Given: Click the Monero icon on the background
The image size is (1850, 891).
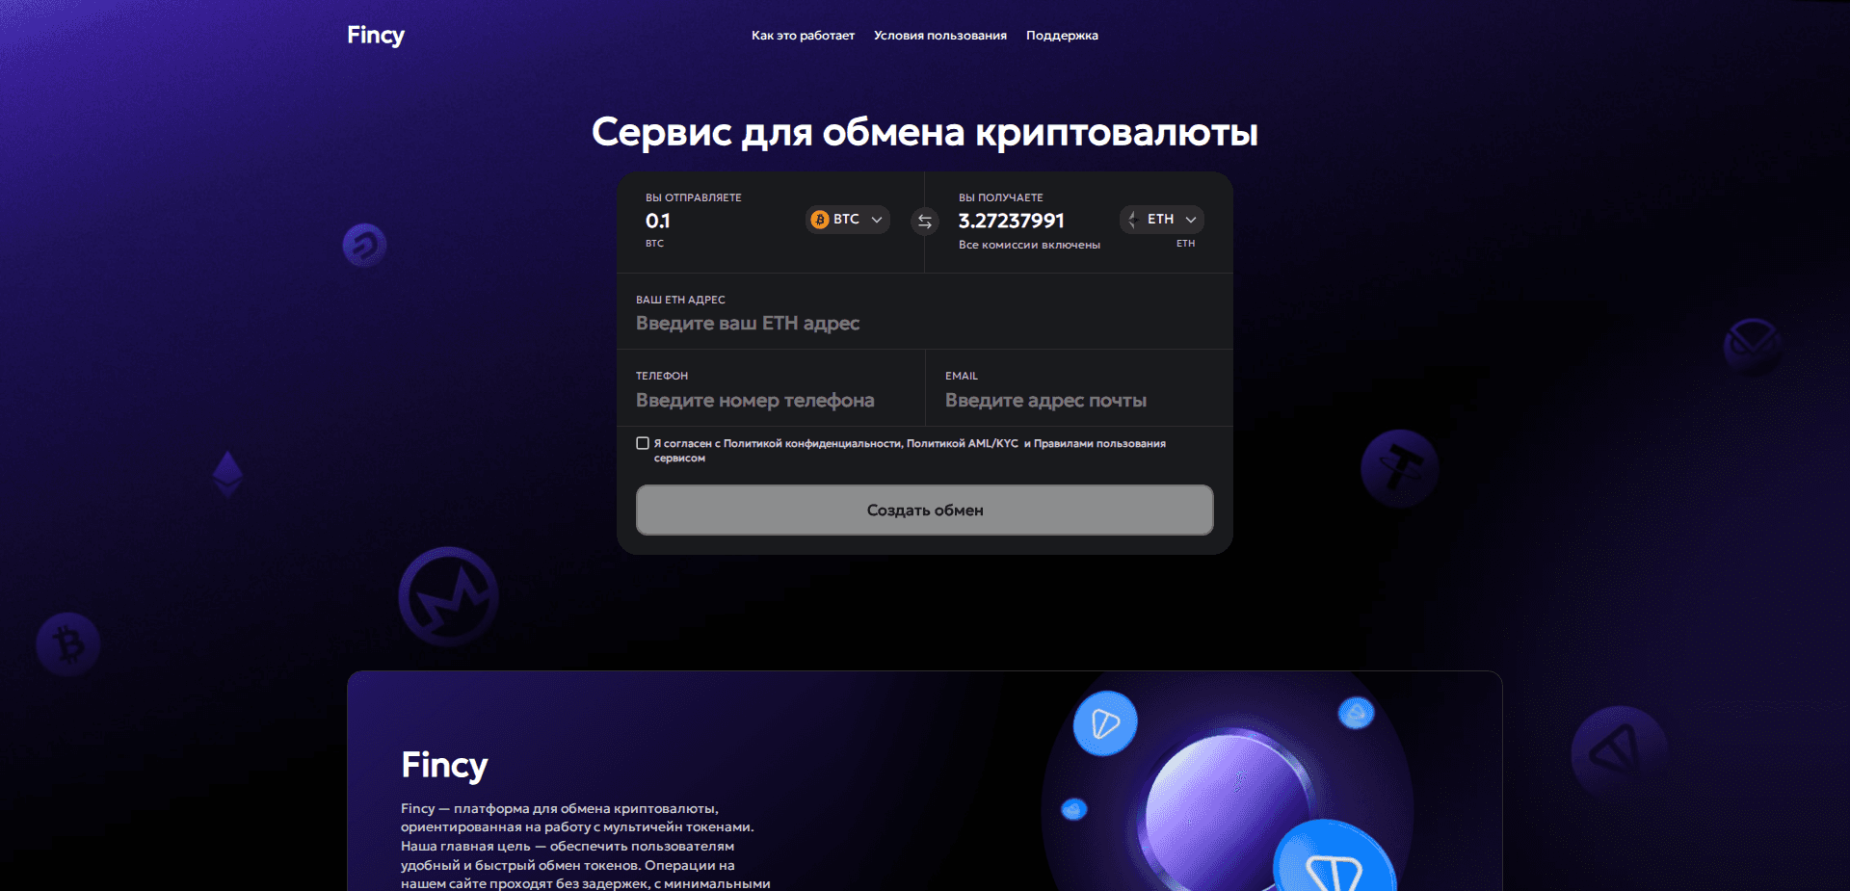Looking at the screenshot, I should click(x=447, y=596).
